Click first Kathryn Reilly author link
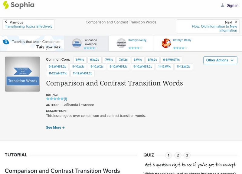242x174 pixels. pyautogui.click(x=137, y=40)
